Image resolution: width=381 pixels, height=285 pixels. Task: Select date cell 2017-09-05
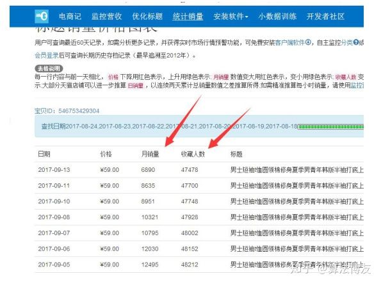click(x=54, y=265)
